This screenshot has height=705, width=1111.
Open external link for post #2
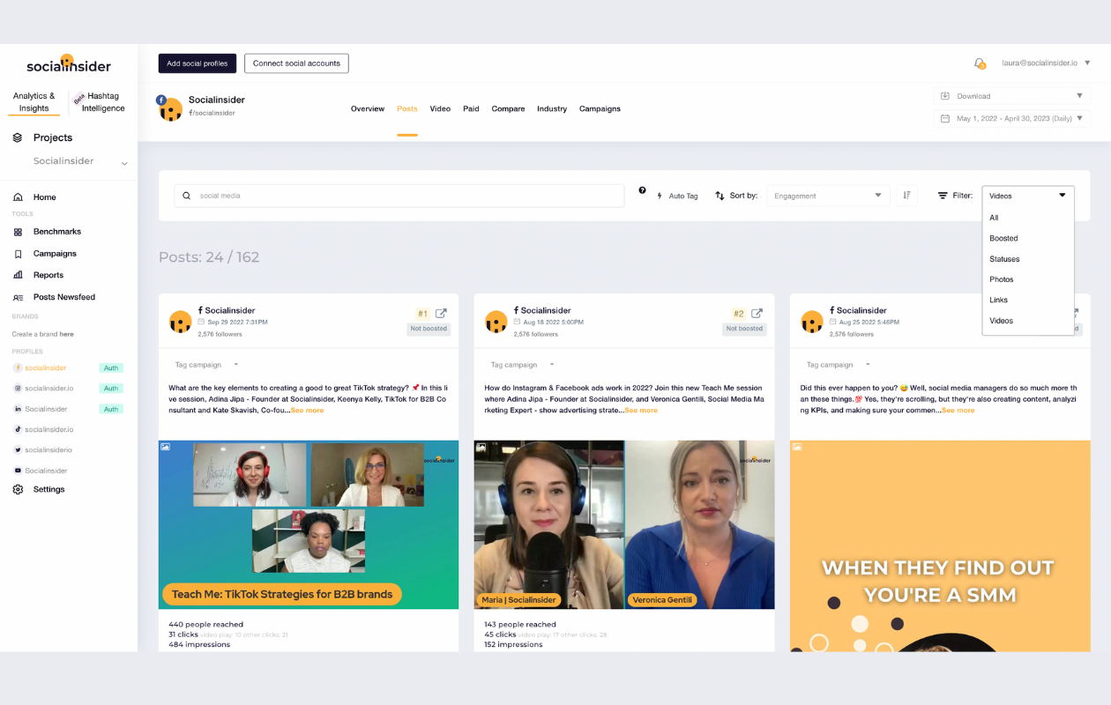pos(757,313)
